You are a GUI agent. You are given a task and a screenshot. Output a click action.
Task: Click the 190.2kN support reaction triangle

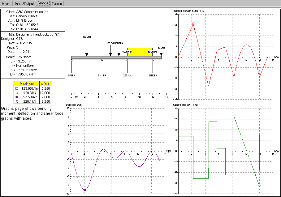153,61
